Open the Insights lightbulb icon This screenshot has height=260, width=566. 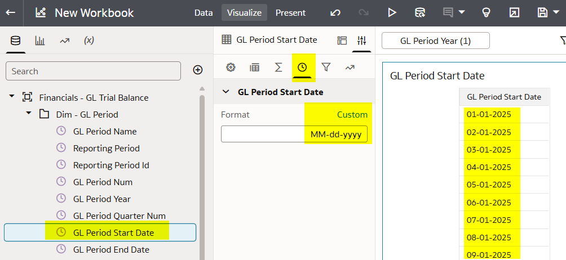point(486,12)
